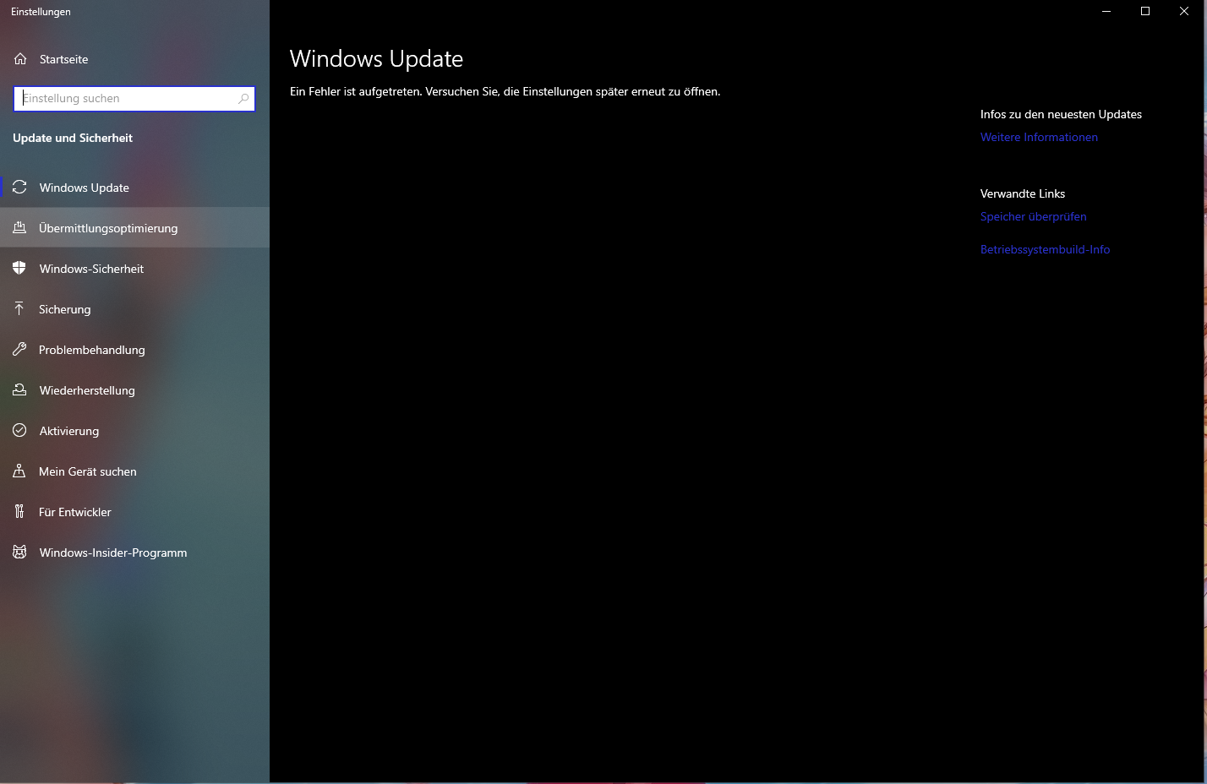
Task: Open the Betriebssystembuild-Info link
Action: (1045, 249)
